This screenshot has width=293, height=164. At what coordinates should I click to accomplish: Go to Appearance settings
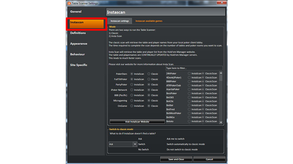(79, 43)
